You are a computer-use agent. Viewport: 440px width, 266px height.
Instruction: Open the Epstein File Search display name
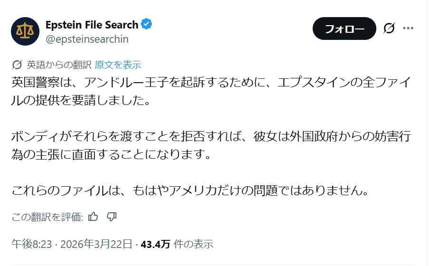click(x=92, y=25)
